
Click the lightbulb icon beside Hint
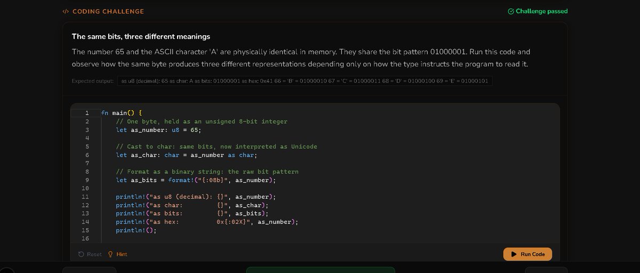(111, 254)
